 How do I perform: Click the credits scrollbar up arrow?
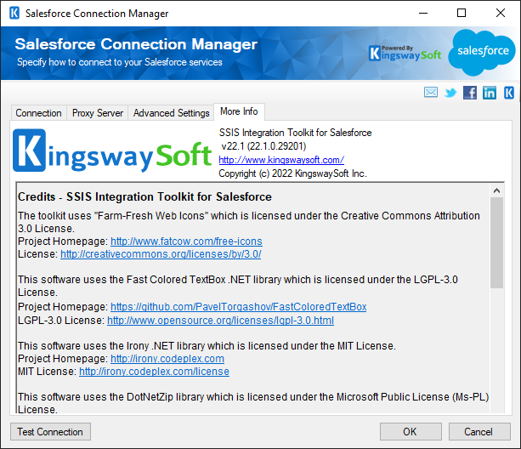click(x=496, y=190)
